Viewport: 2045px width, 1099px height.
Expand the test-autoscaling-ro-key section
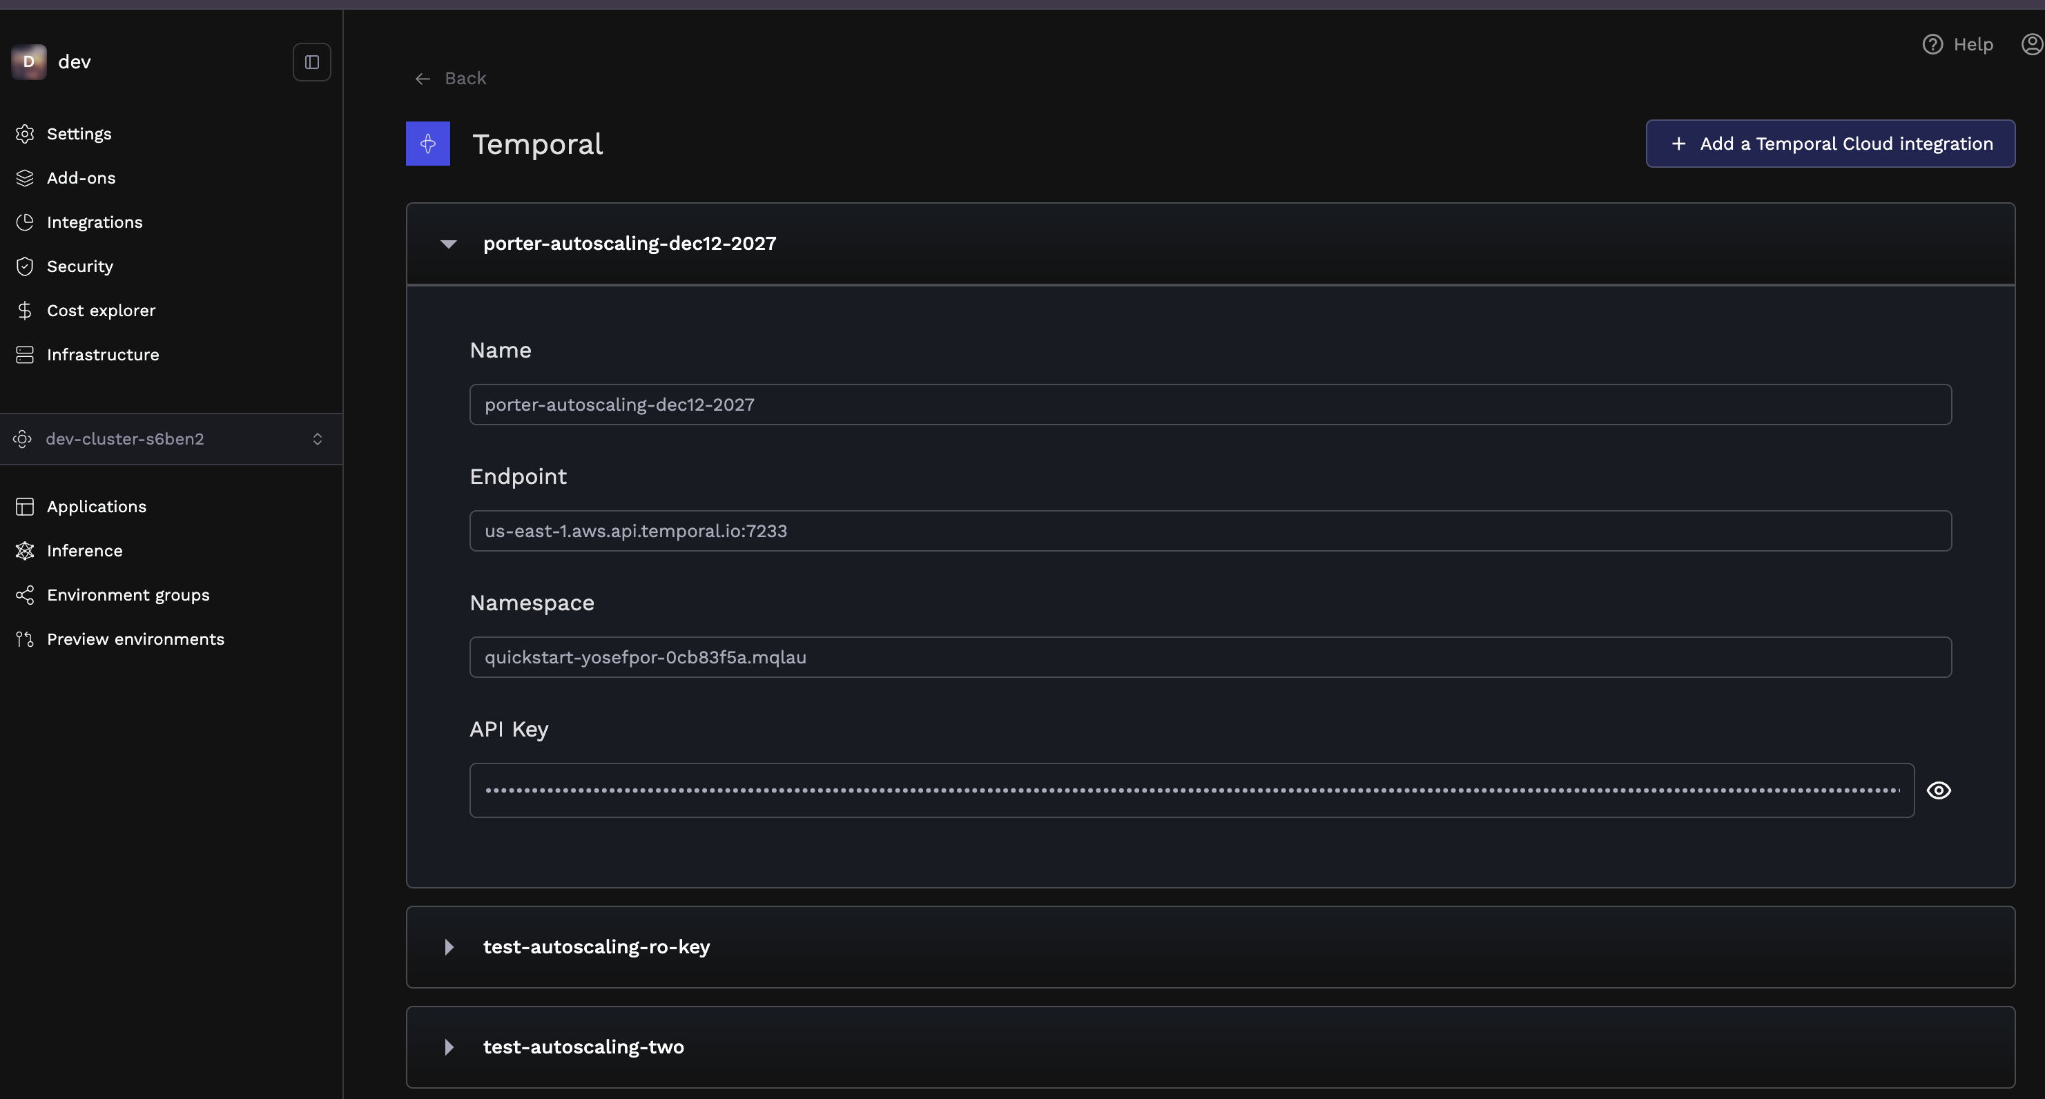pyautogui.click(x=449, y=946)
